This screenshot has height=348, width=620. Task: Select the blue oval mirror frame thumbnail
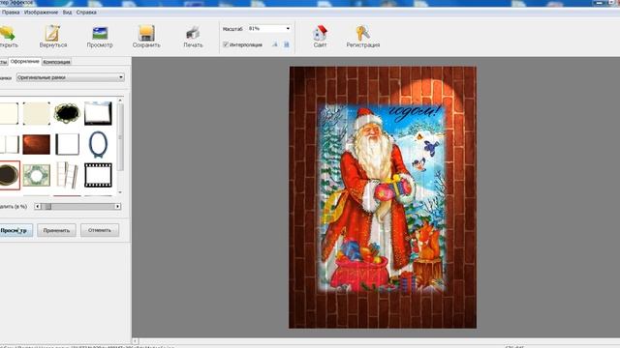click(x=98, y=144)
